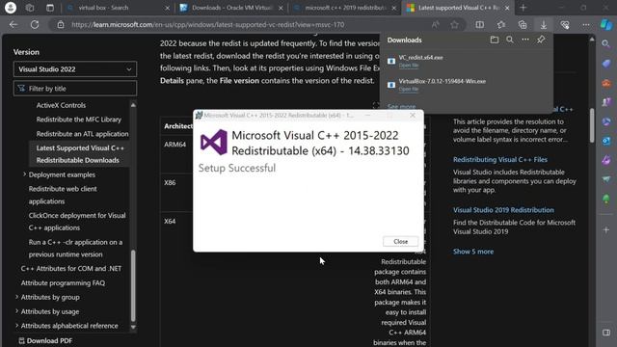The image size is (617, 347).
Task: Open split screen view icon
Action: tap(480, 24)
